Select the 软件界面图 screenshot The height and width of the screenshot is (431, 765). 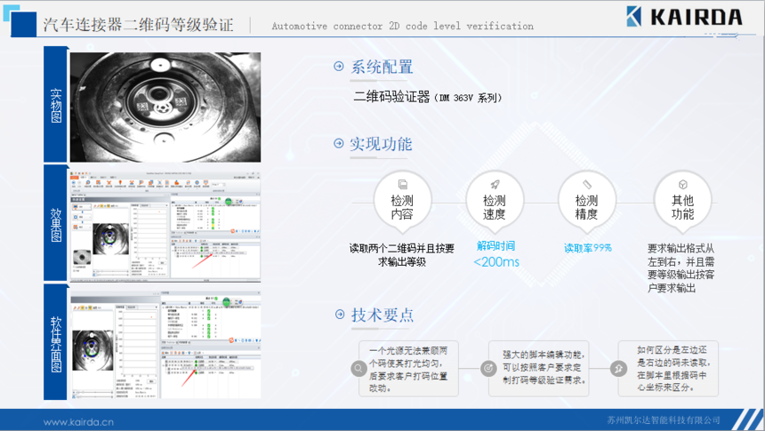(x=165, y=345)
